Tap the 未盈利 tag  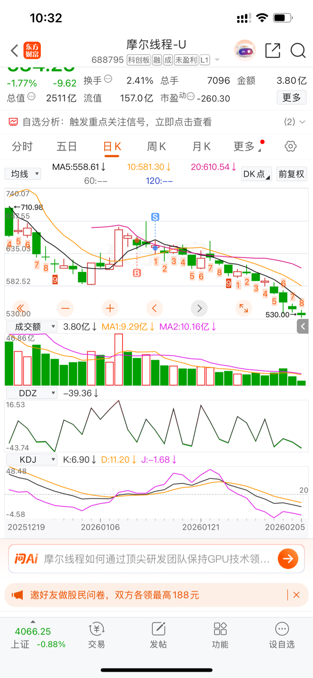(186, 60)
